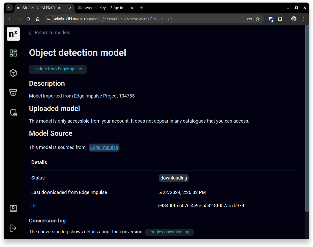Click Update from EdgeImpulse button
Image resolution: width=313 pixels, height=247 pixels.
[58, 69]
